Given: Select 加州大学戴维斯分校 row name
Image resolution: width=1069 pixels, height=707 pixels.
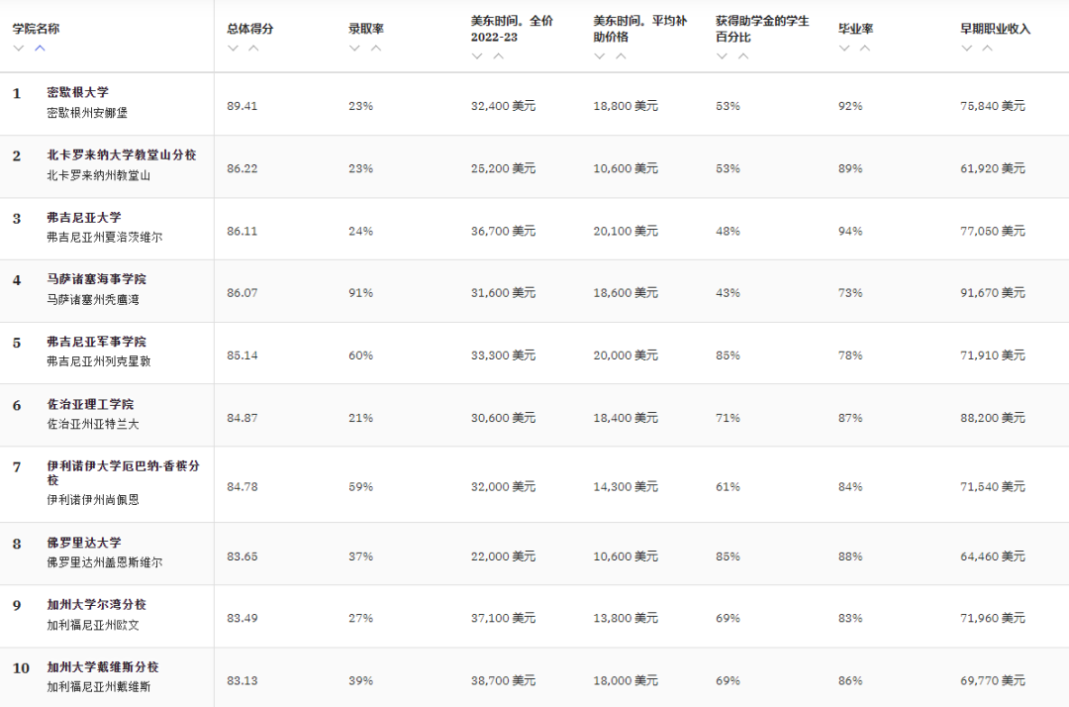Looking at the screenshot, I should [x=103, y=667].
